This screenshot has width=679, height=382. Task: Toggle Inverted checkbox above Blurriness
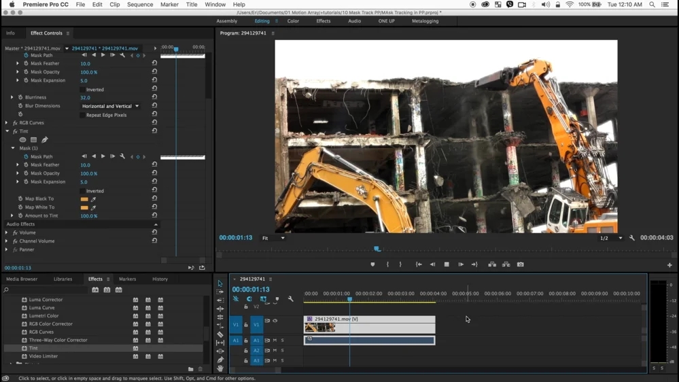tap(82, 89)
